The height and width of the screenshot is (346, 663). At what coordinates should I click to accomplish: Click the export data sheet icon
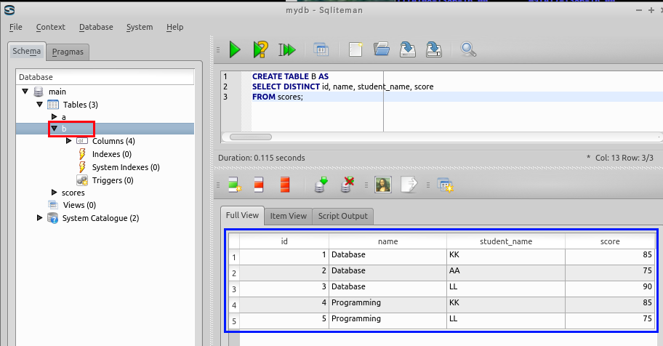tap(409, 185)
